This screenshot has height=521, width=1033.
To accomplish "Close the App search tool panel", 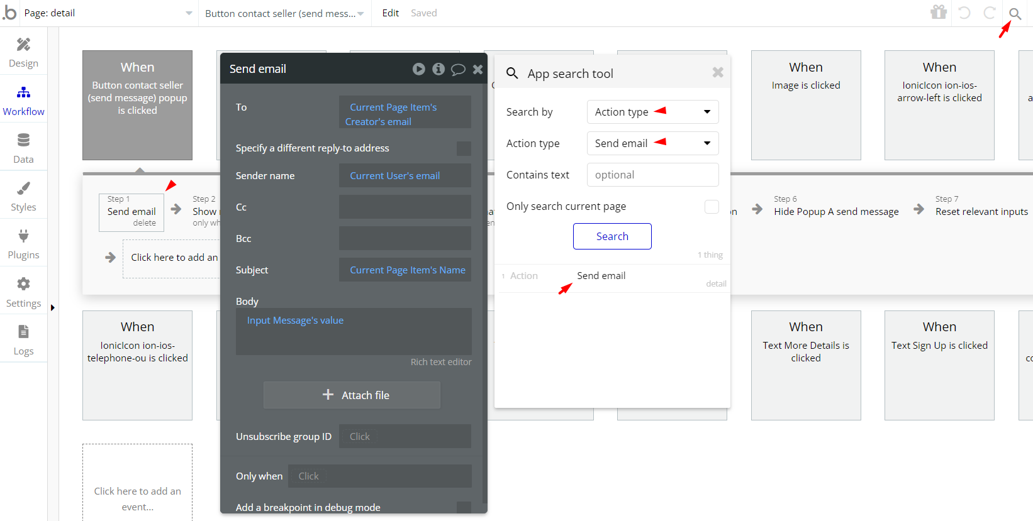I will point(718,72).
